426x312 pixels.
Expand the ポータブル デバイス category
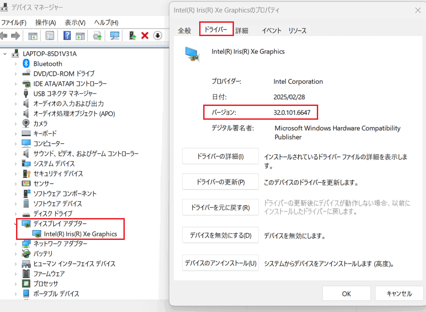pyautogui.click(x=16, y=294)
